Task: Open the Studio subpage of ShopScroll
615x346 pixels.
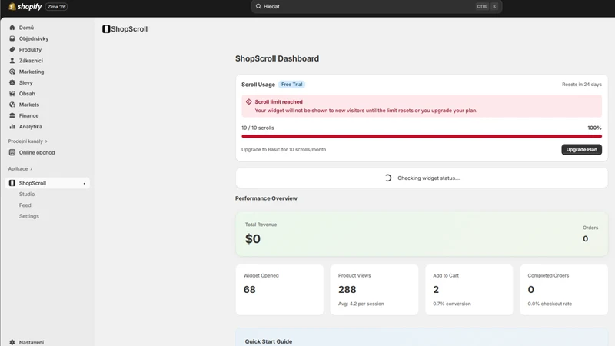Action: point(27,194)
